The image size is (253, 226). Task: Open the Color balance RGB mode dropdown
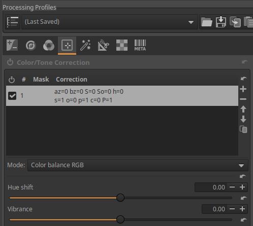[138, 165]
